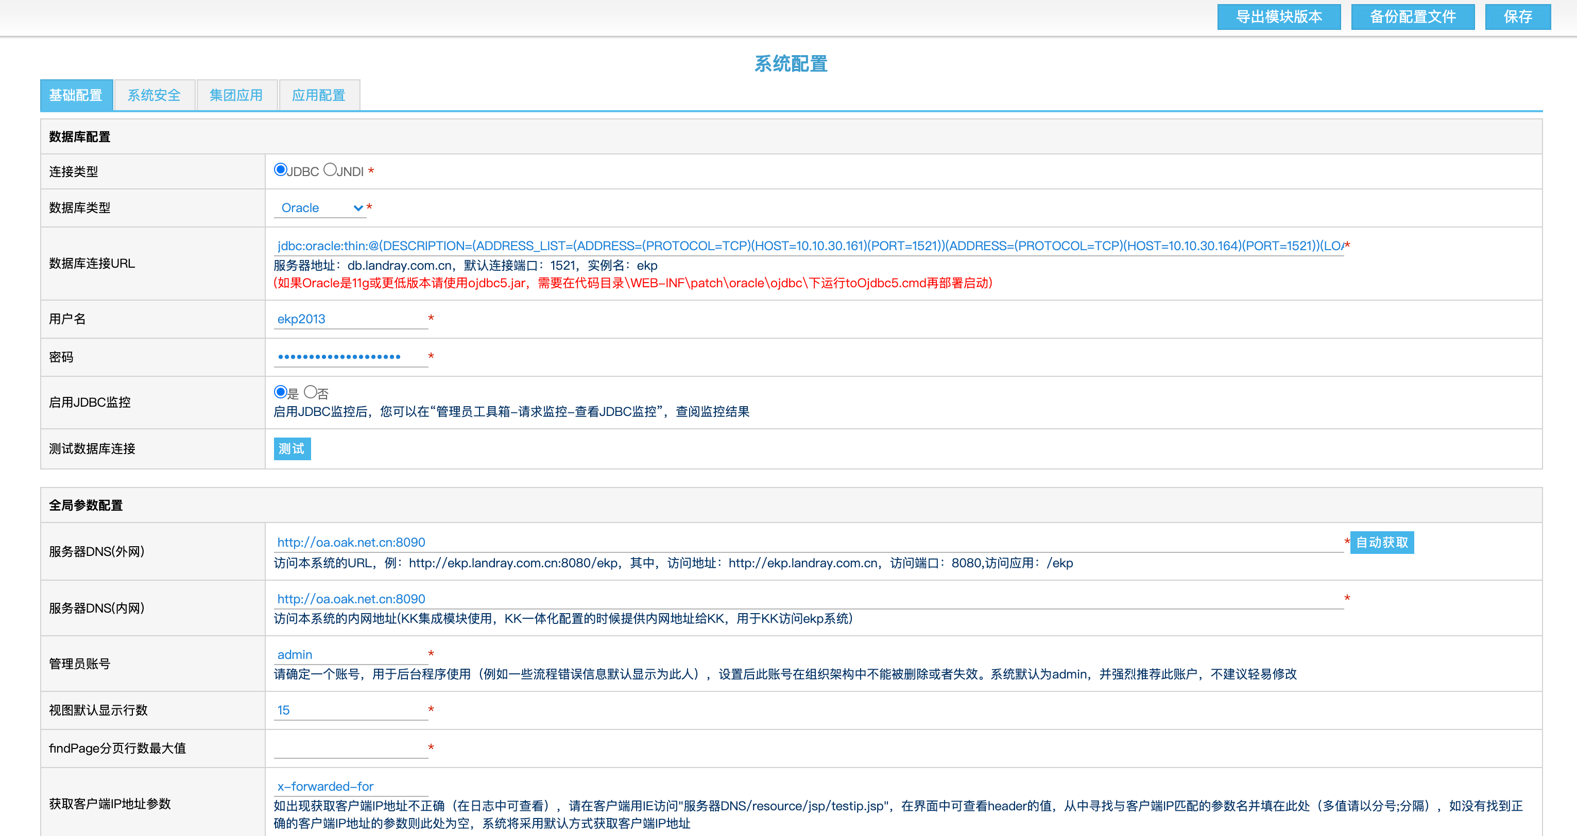Click the 服务器地址 db.landray.com.cn hint text
The width and height of the screenshot is (1577, 836).
(x=465, y=266)
